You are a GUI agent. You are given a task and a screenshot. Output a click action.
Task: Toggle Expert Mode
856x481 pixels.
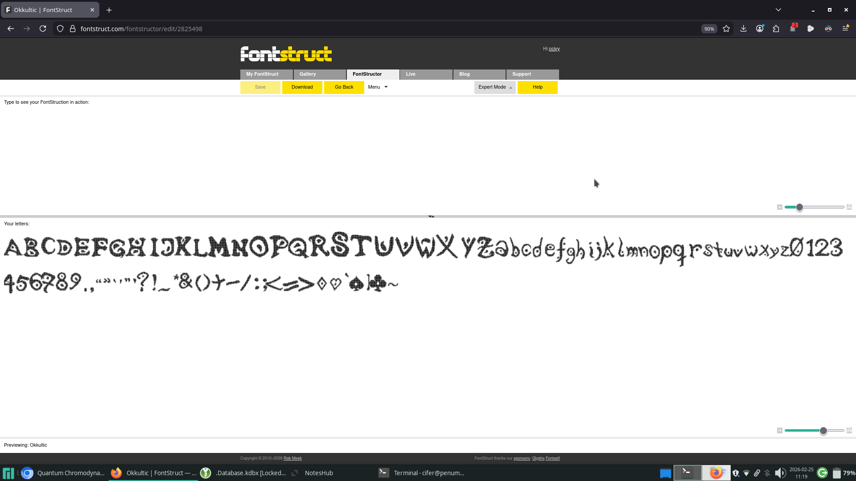[495, 87]
